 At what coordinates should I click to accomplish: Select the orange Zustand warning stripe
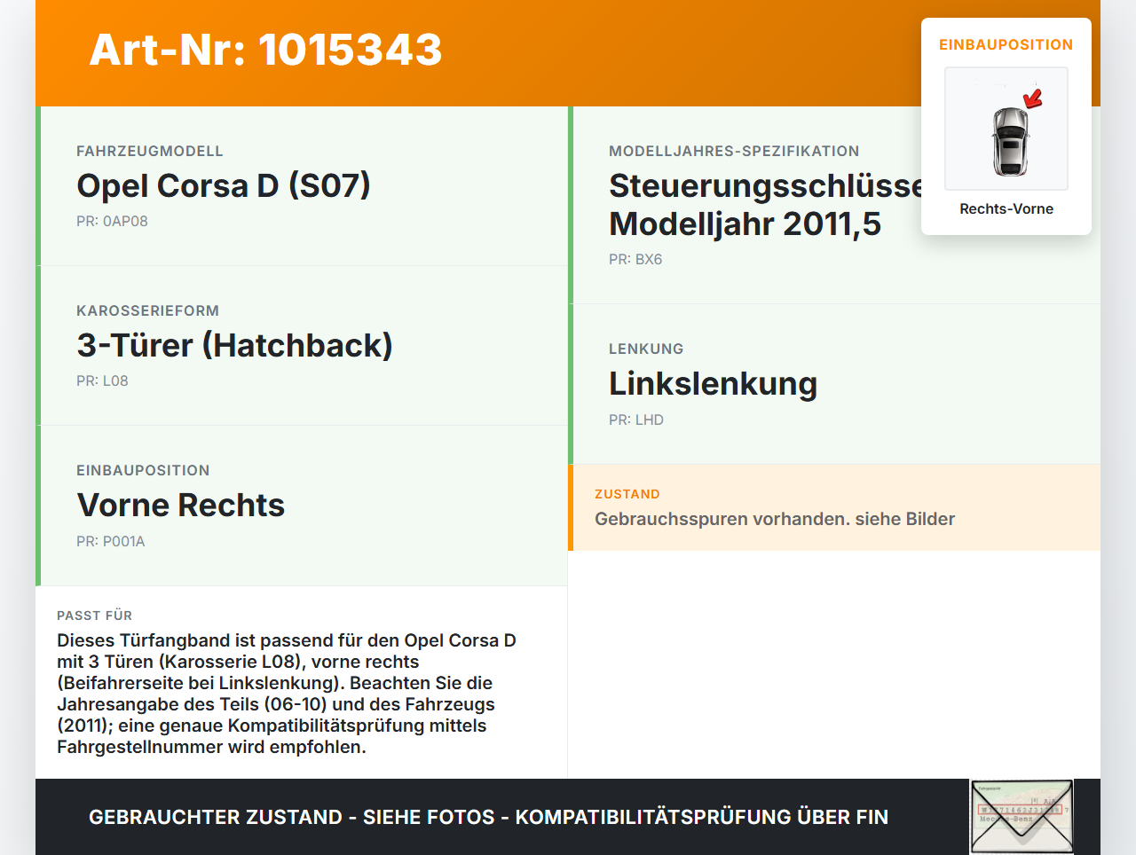tap(572, 507)
